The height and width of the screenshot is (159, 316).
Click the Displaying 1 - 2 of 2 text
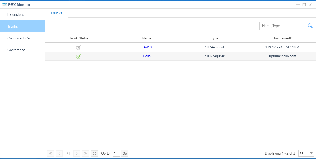click(x=280, y=153)
